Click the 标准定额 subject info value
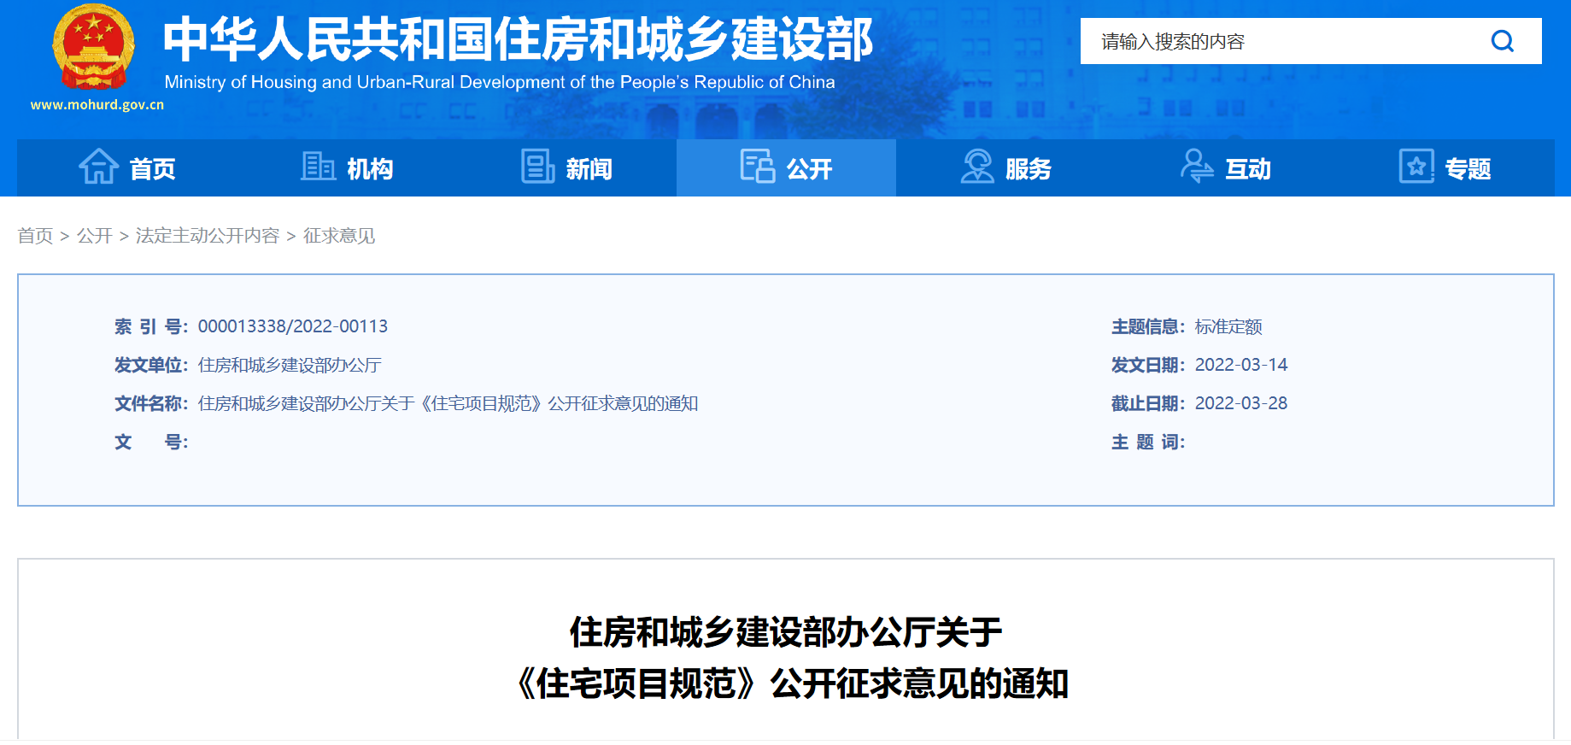This screenshot has width=1571, height=745. tap(1228, 326)
